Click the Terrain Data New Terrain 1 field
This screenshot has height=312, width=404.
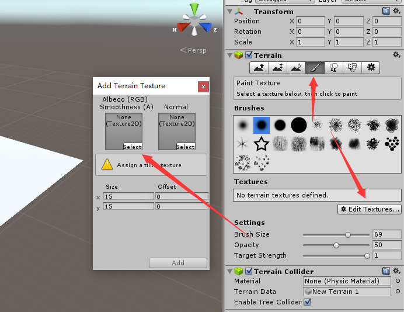(347, 292)
